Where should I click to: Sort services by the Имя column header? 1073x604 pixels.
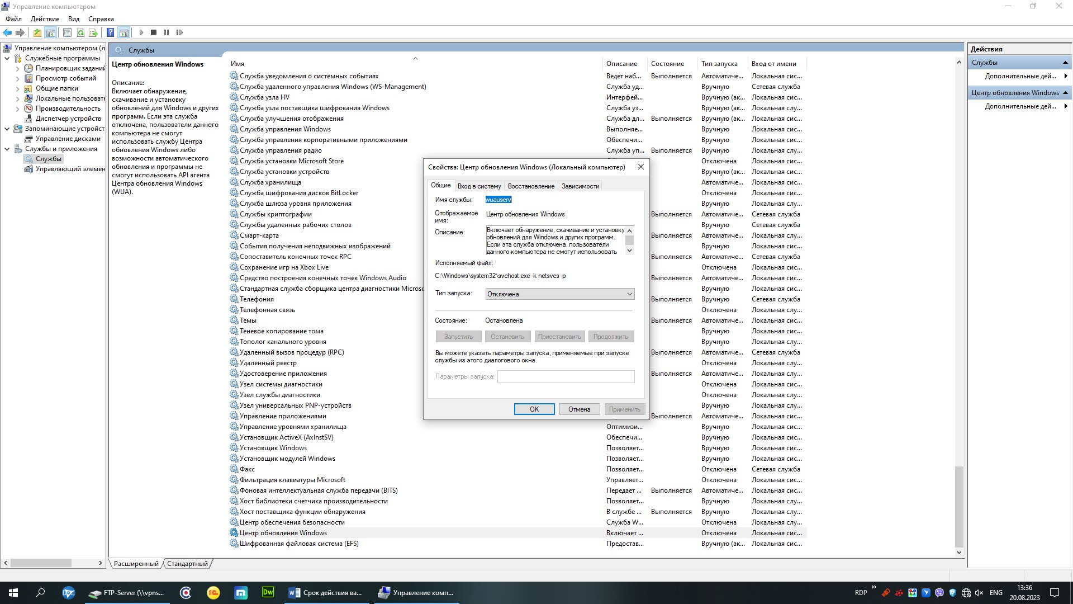pos(415,64)
